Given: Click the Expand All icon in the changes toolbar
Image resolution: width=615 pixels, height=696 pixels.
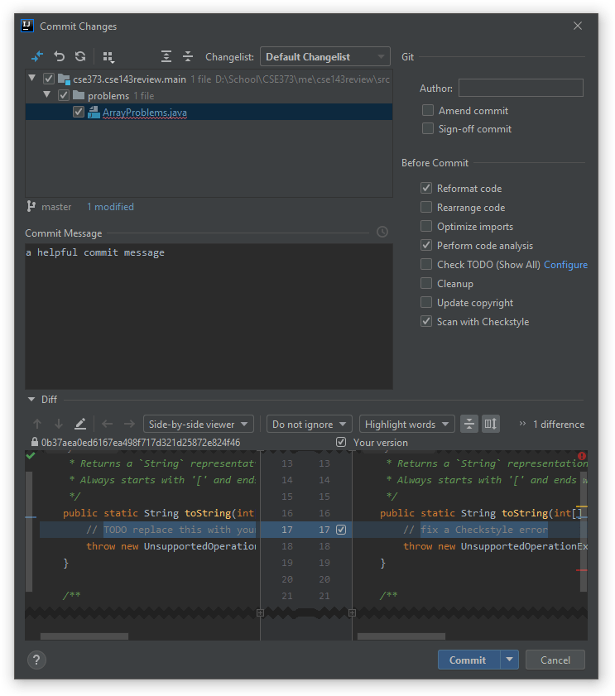Looking at the screenshot, I should point(166,56).
